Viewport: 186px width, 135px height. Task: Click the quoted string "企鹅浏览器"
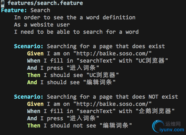click(x=155, y=111)
